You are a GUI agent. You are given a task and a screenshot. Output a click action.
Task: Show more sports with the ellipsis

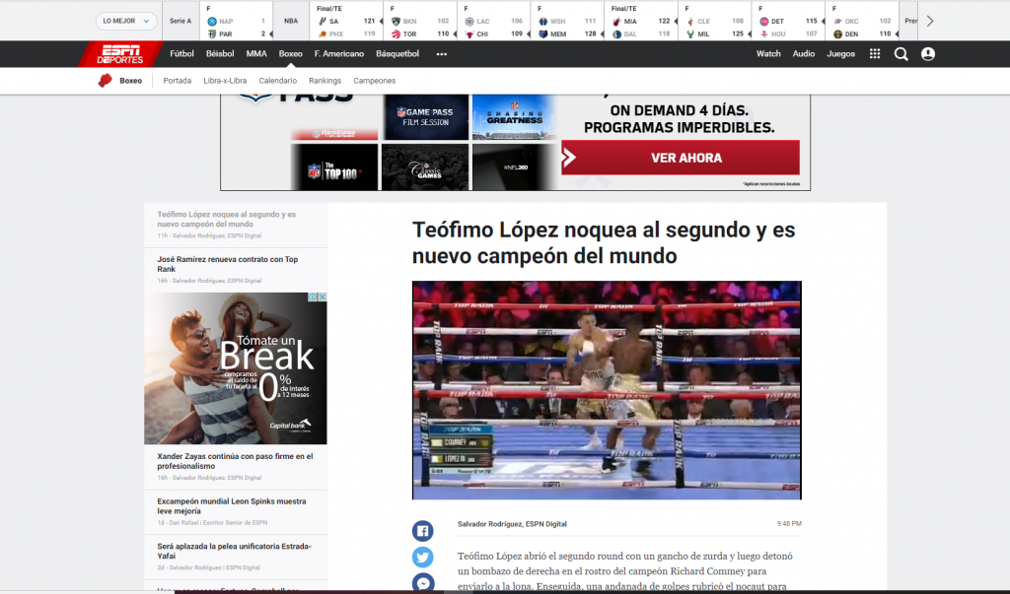(x=441, y=54)
